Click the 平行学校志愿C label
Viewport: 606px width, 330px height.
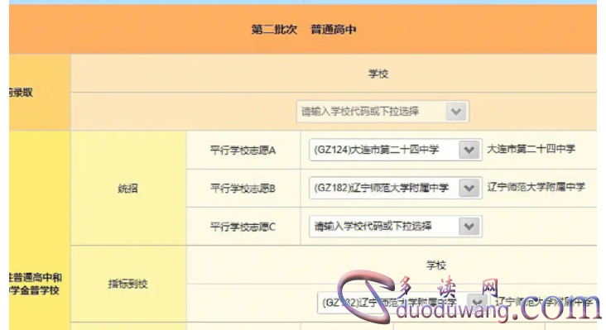click(243, 227)
